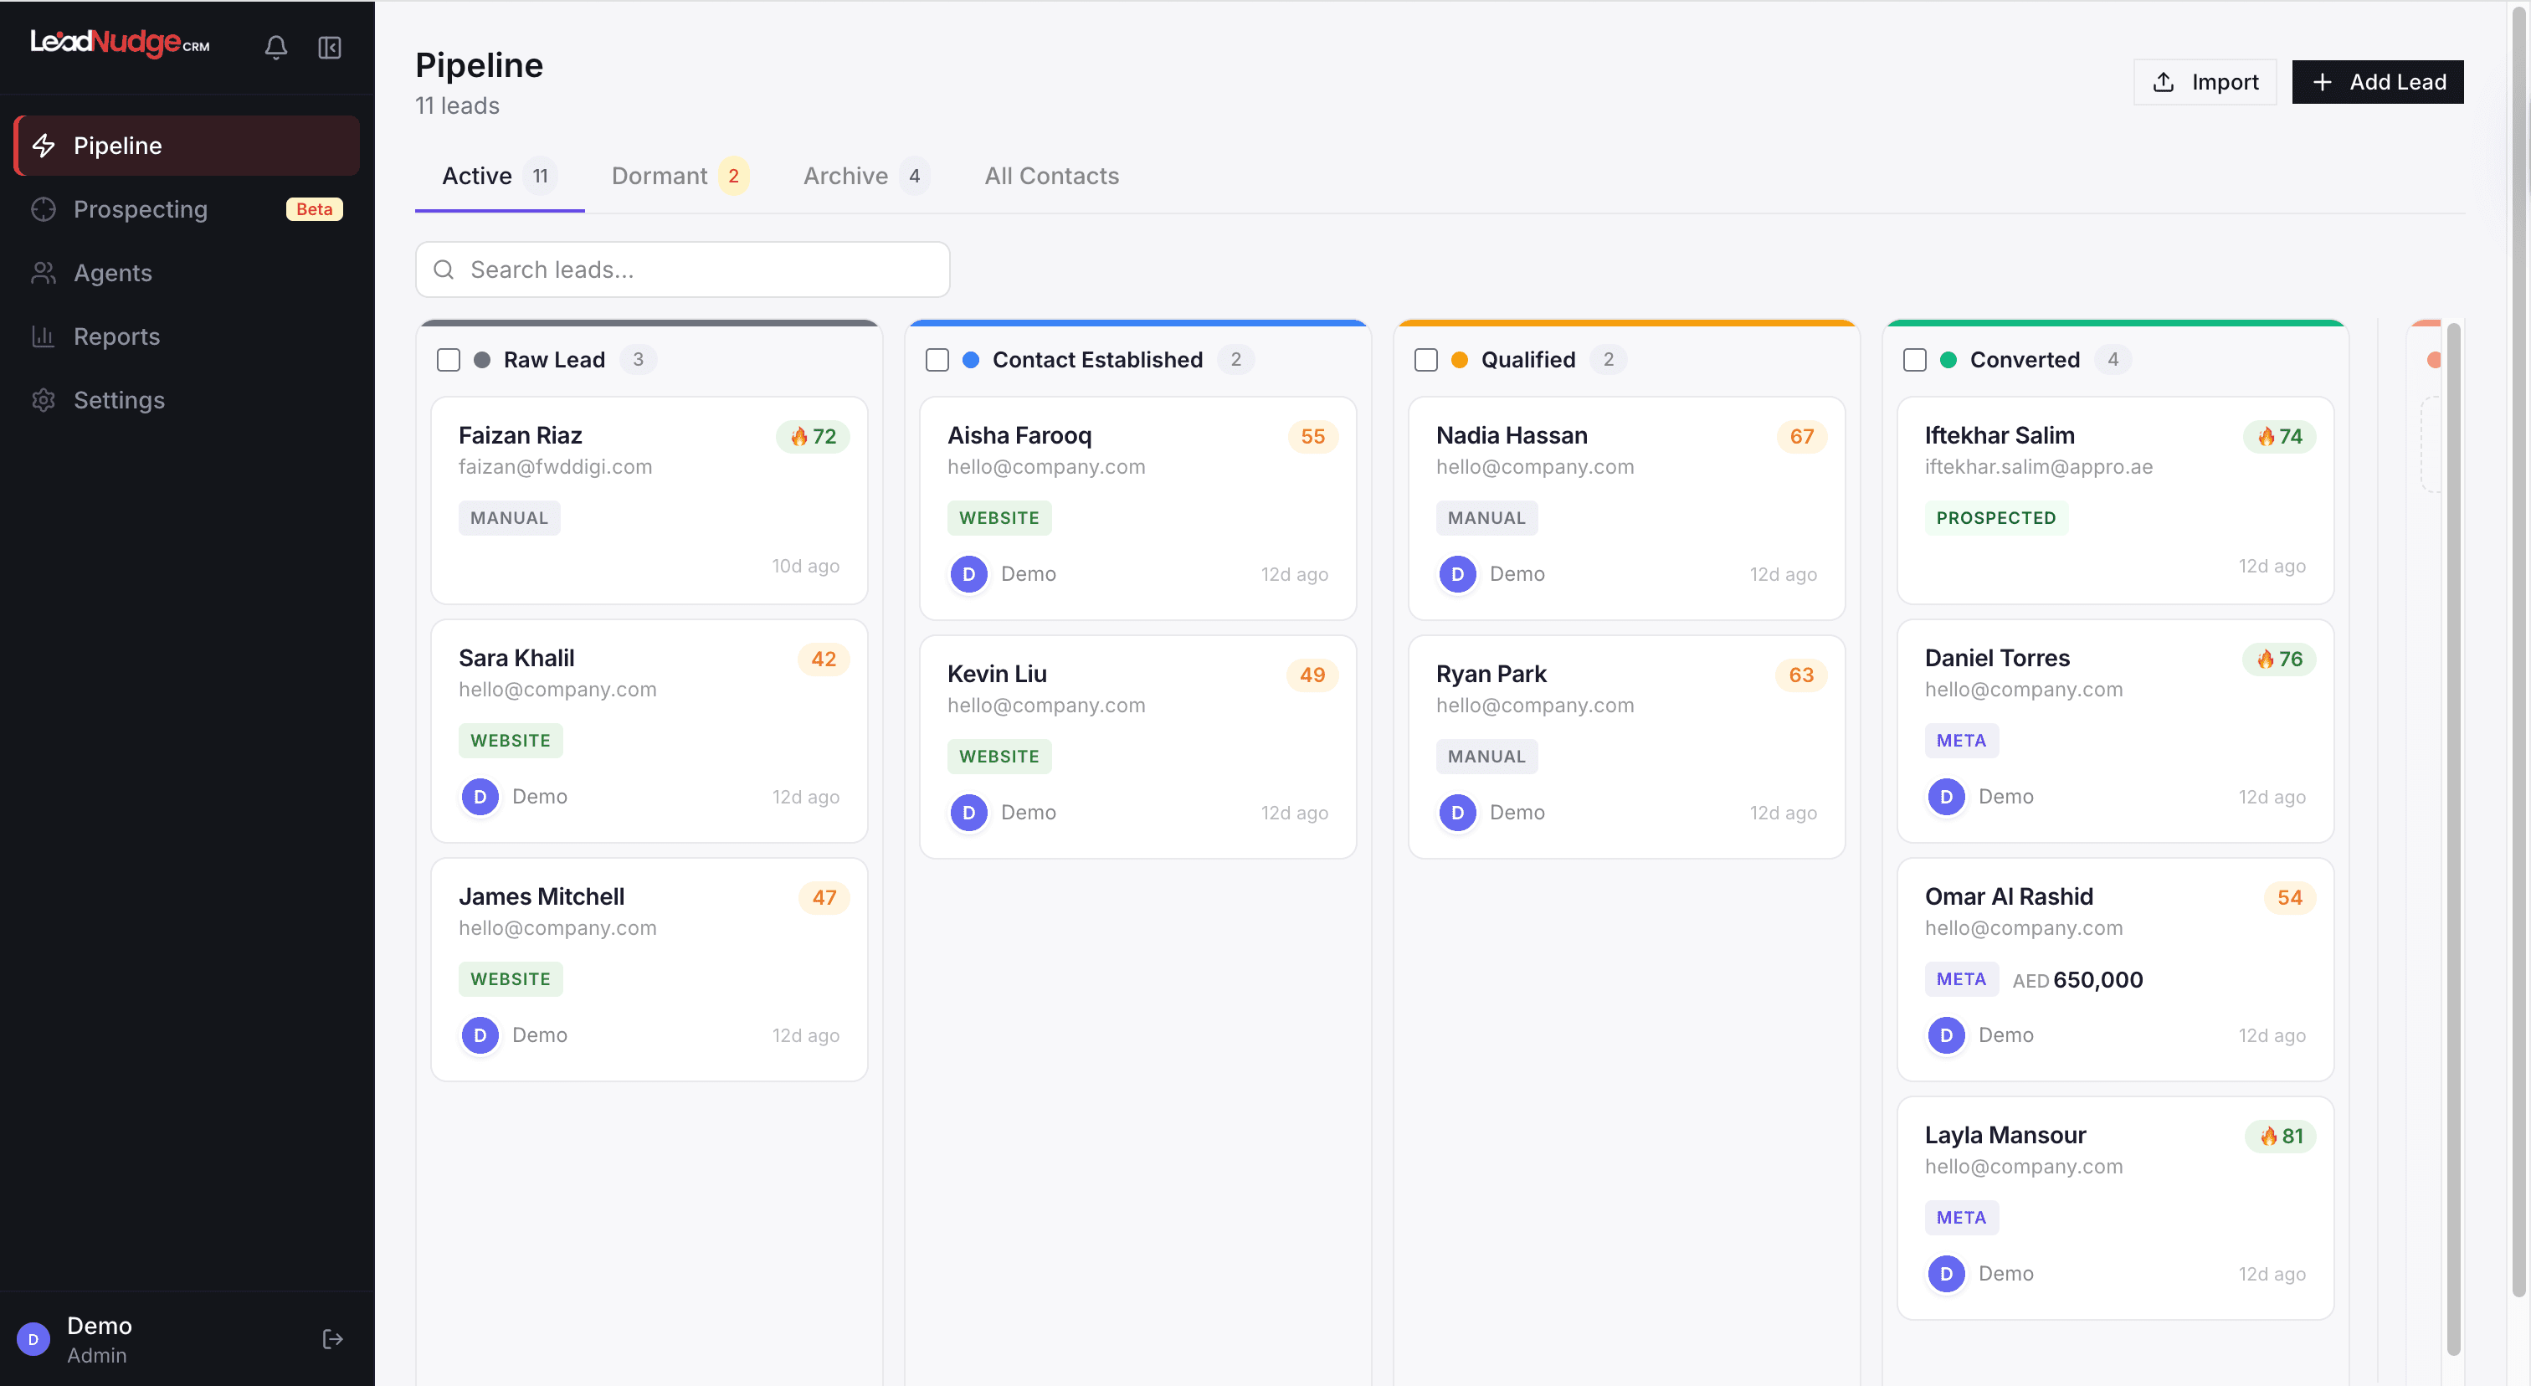Viewport: 2531px width, 1386px height.
Task: Click the Converted column count 4
Action: coord(2113,360)
